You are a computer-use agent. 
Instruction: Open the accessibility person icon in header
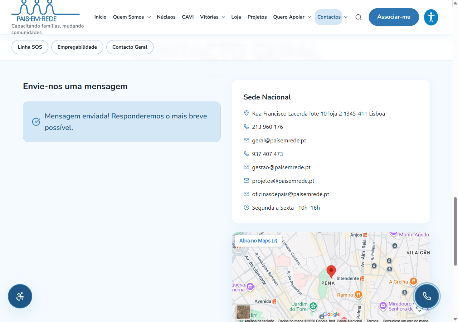click(x=431, y=17)
